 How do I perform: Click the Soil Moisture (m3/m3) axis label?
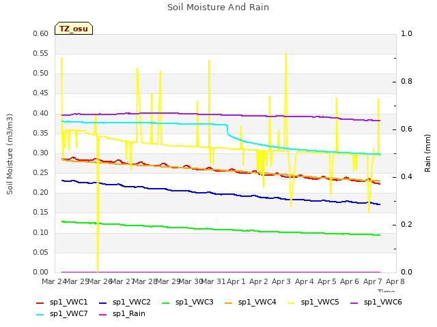point(10,154)
